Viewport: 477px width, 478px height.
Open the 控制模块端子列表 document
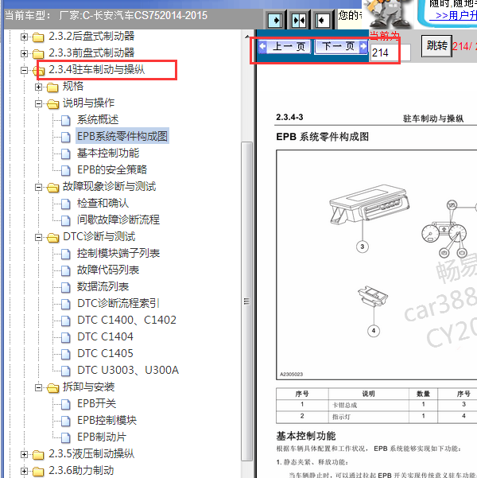[118, 254]
